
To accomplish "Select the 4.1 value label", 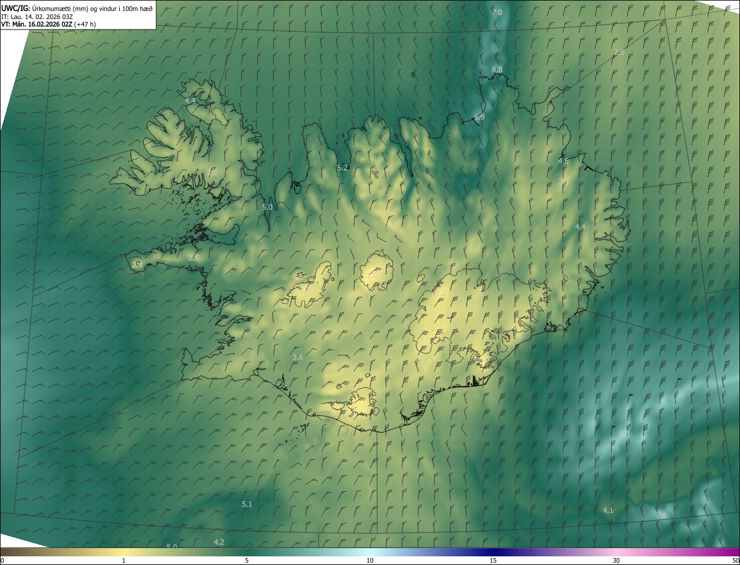I will [x=608, y=510].
